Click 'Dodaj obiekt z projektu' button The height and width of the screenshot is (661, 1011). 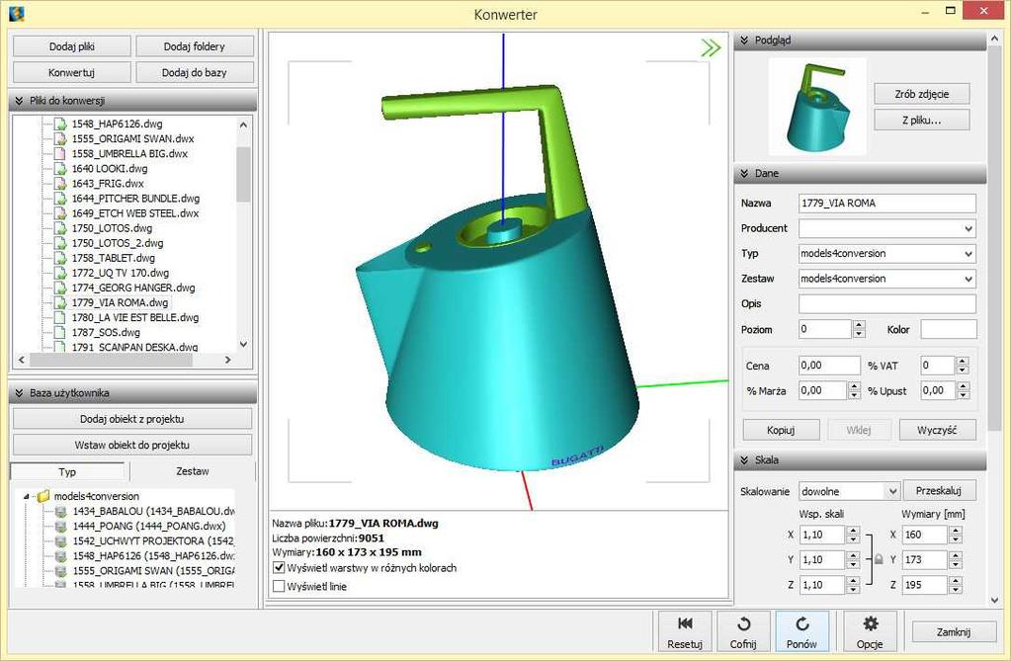[132, 419]
